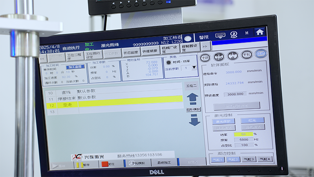The height and width of the screenshot is (177, 314).
Task: Toggle 气缸3 cylinder control
Action: coord(250,159)
